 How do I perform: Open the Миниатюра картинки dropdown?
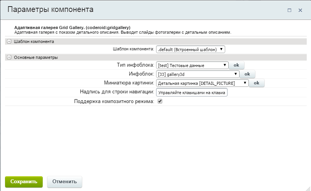(x=202, y=83)
